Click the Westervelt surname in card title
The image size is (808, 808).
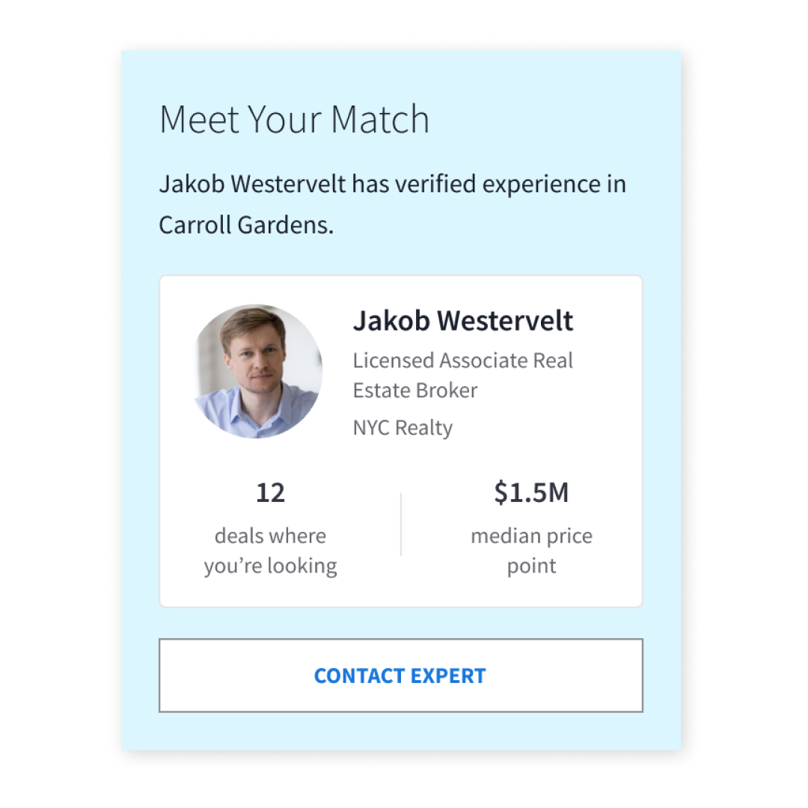pos(505,320)
